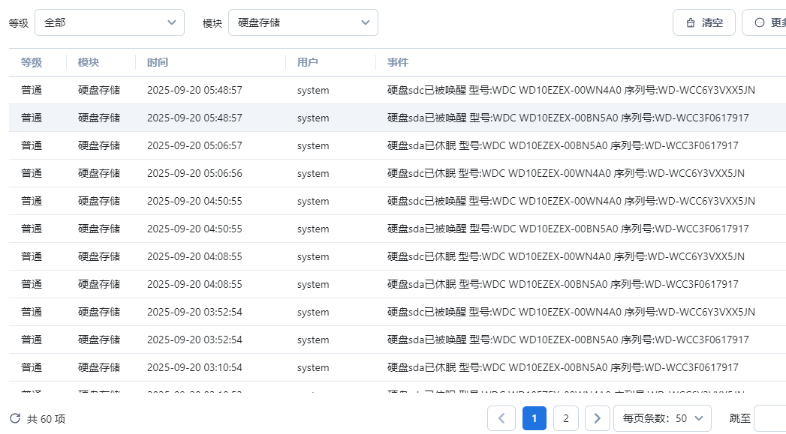The height and width of the screenshot is (434, 786).
Task: Select sdc 已休眠 event at 05:06:56
Action: (x=566, y=173)
